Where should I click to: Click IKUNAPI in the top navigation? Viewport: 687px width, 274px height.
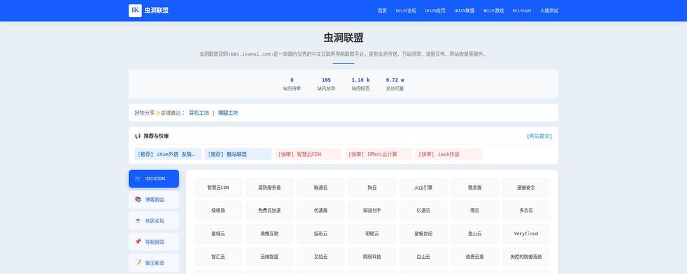(522, 11)
